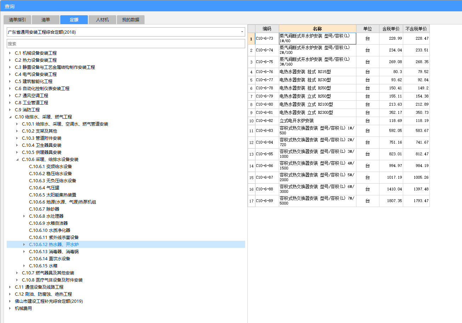Select C.5 建筑智能化工程
The width and height of the screenshot is (462, 323).
[34, 82]
